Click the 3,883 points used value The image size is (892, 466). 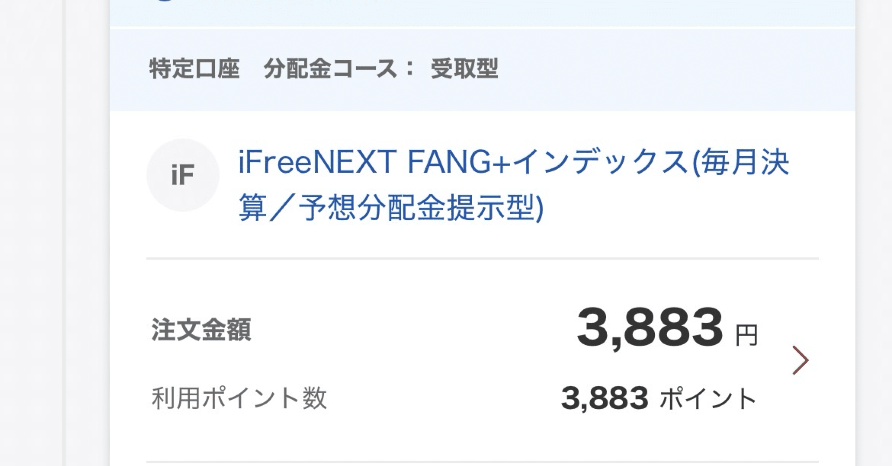click(x=604, y=398)
